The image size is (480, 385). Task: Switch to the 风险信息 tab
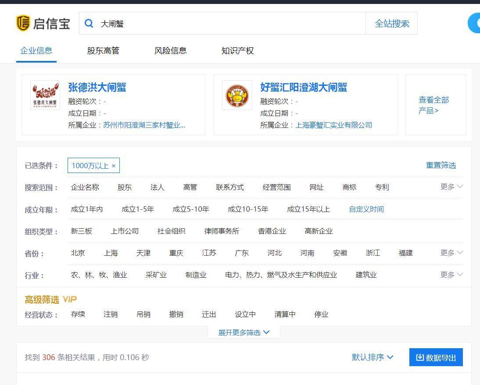170,50
